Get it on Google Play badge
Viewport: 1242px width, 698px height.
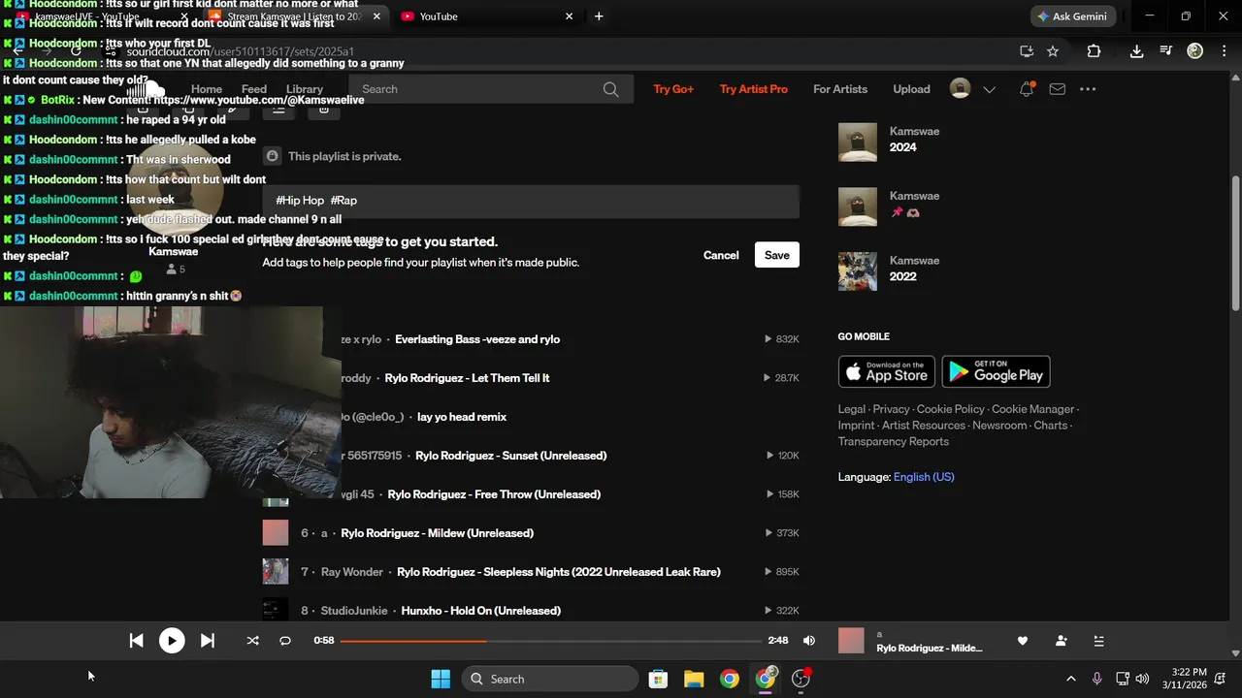(997, 371)
